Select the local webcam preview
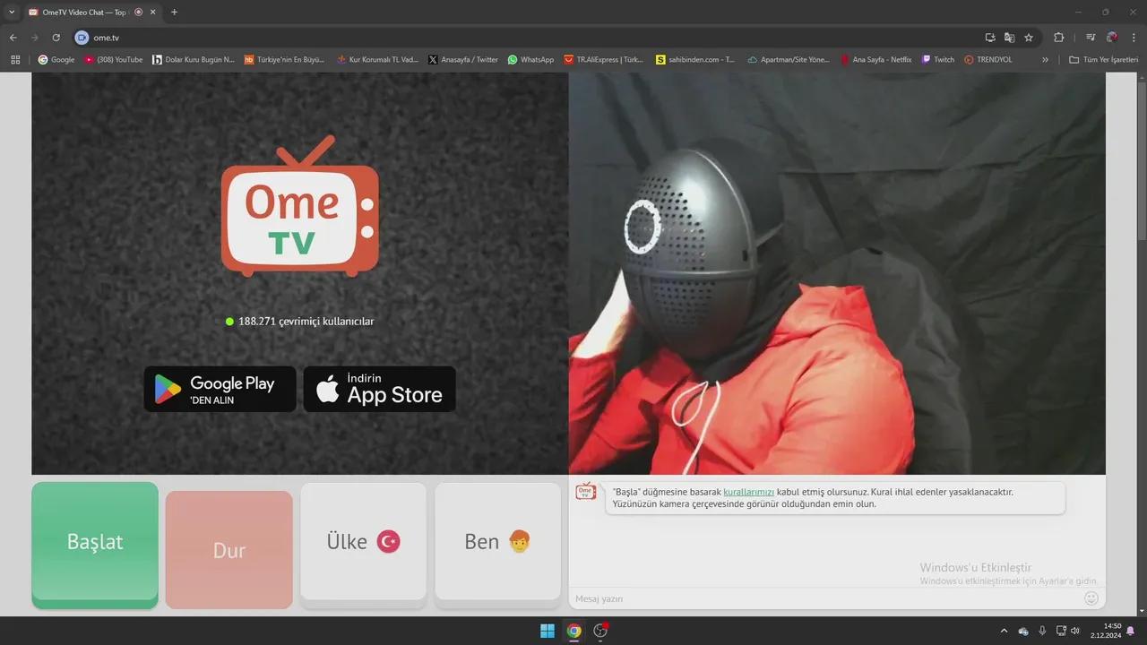The image size is (1147, 645). pyautogui.click(x=837, y=273)
